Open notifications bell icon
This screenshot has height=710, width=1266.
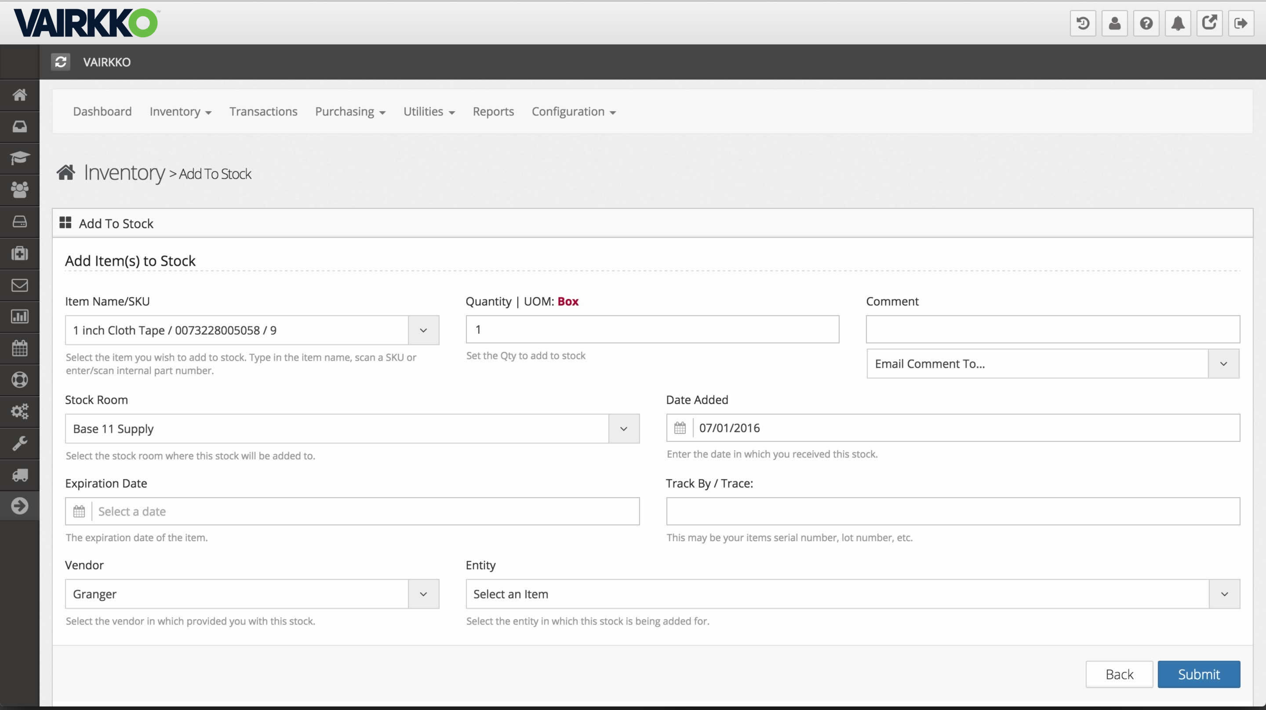1178,23
